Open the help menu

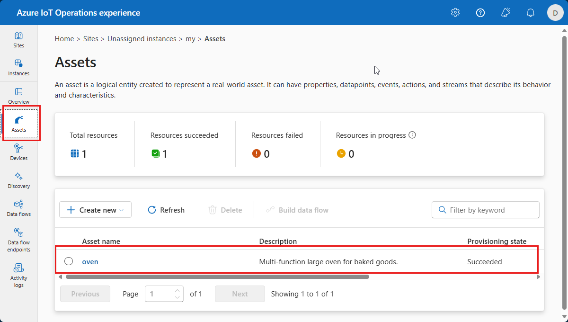480,12
